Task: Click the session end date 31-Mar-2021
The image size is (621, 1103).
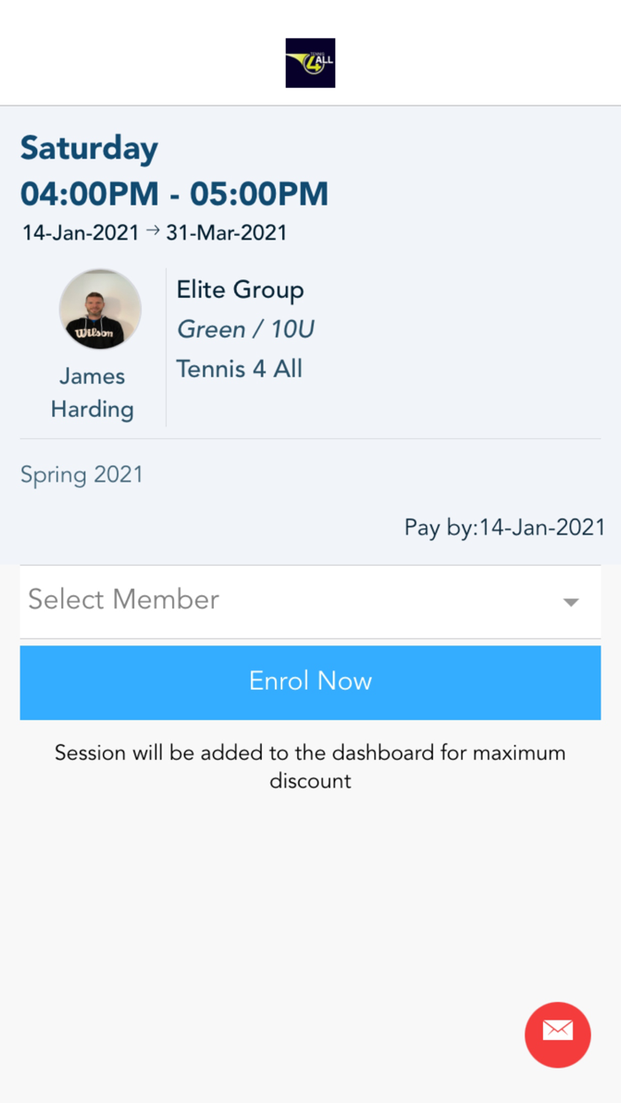Action: coord(225,232)
